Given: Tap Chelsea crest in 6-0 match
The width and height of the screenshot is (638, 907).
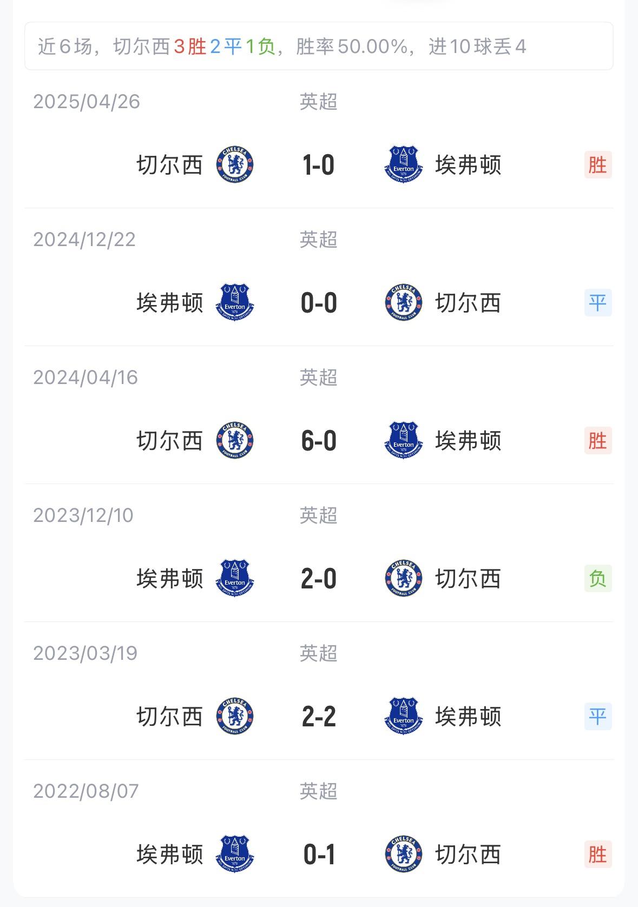Looking at the screenshot, I should [x=235, y=440].
